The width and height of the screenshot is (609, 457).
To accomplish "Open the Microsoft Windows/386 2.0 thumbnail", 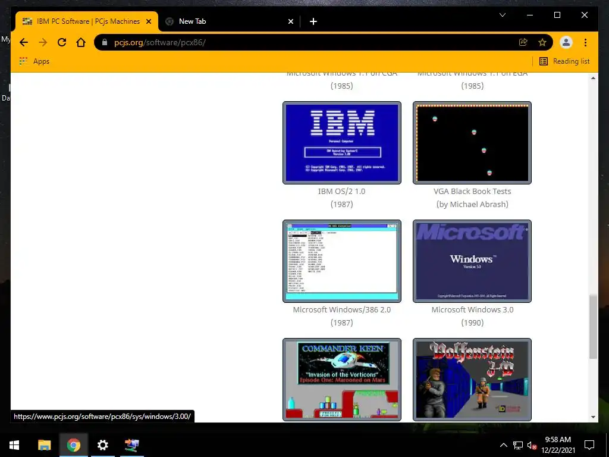I will point(342,261).
